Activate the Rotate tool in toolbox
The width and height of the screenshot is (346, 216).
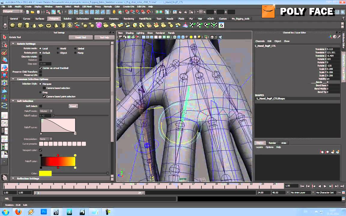pyautogui.click(x=5, y=68)
